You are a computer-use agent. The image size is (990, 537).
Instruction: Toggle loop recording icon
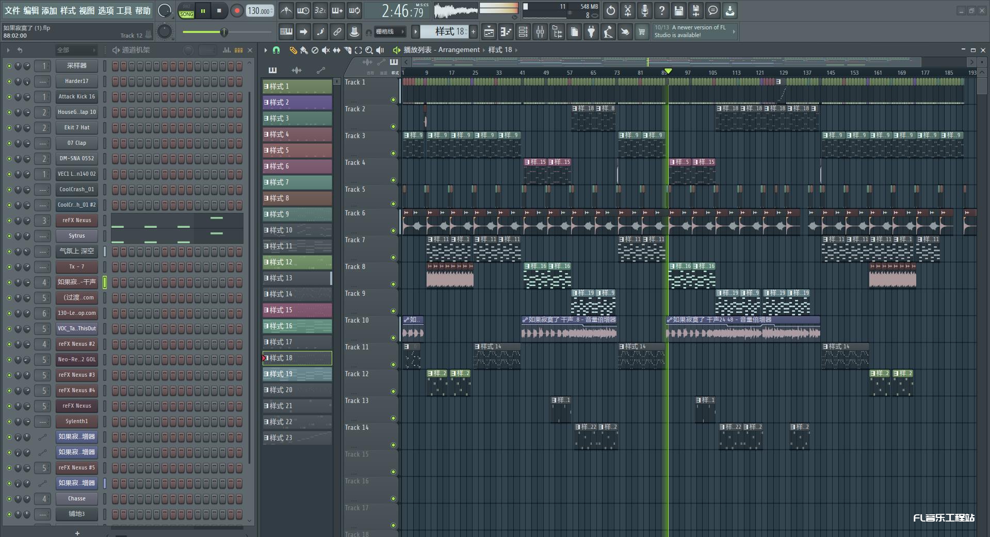354,10
